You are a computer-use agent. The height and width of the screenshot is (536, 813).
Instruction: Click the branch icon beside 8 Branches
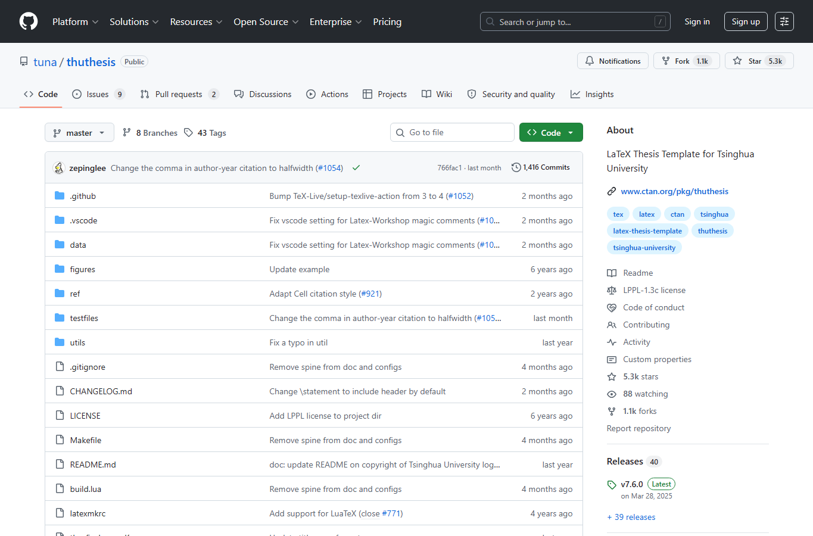(x=127, y=133)
